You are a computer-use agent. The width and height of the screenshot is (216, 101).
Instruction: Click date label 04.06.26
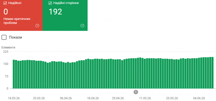[x=199, y=98]
